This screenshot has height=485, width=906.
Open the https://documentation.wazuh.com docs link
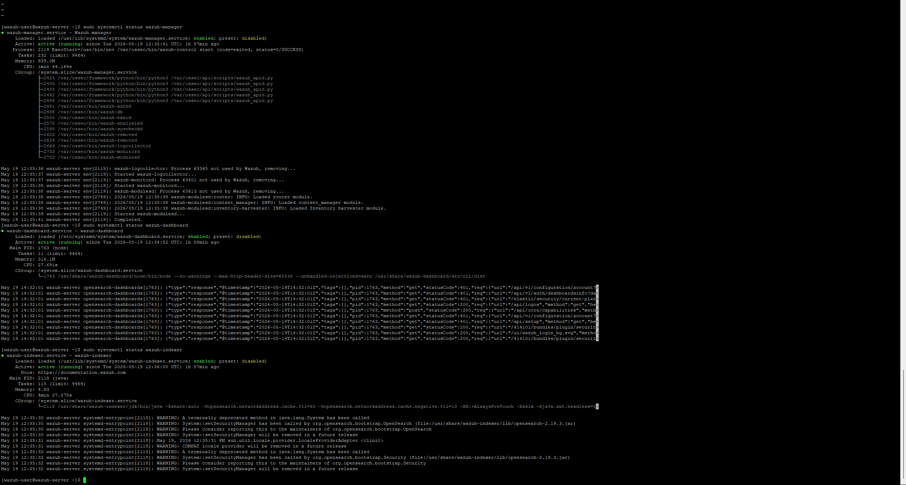click(x=82, y=372)
